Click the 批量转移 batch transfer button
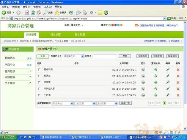This screenshot has width=187, height=140. 126,103
